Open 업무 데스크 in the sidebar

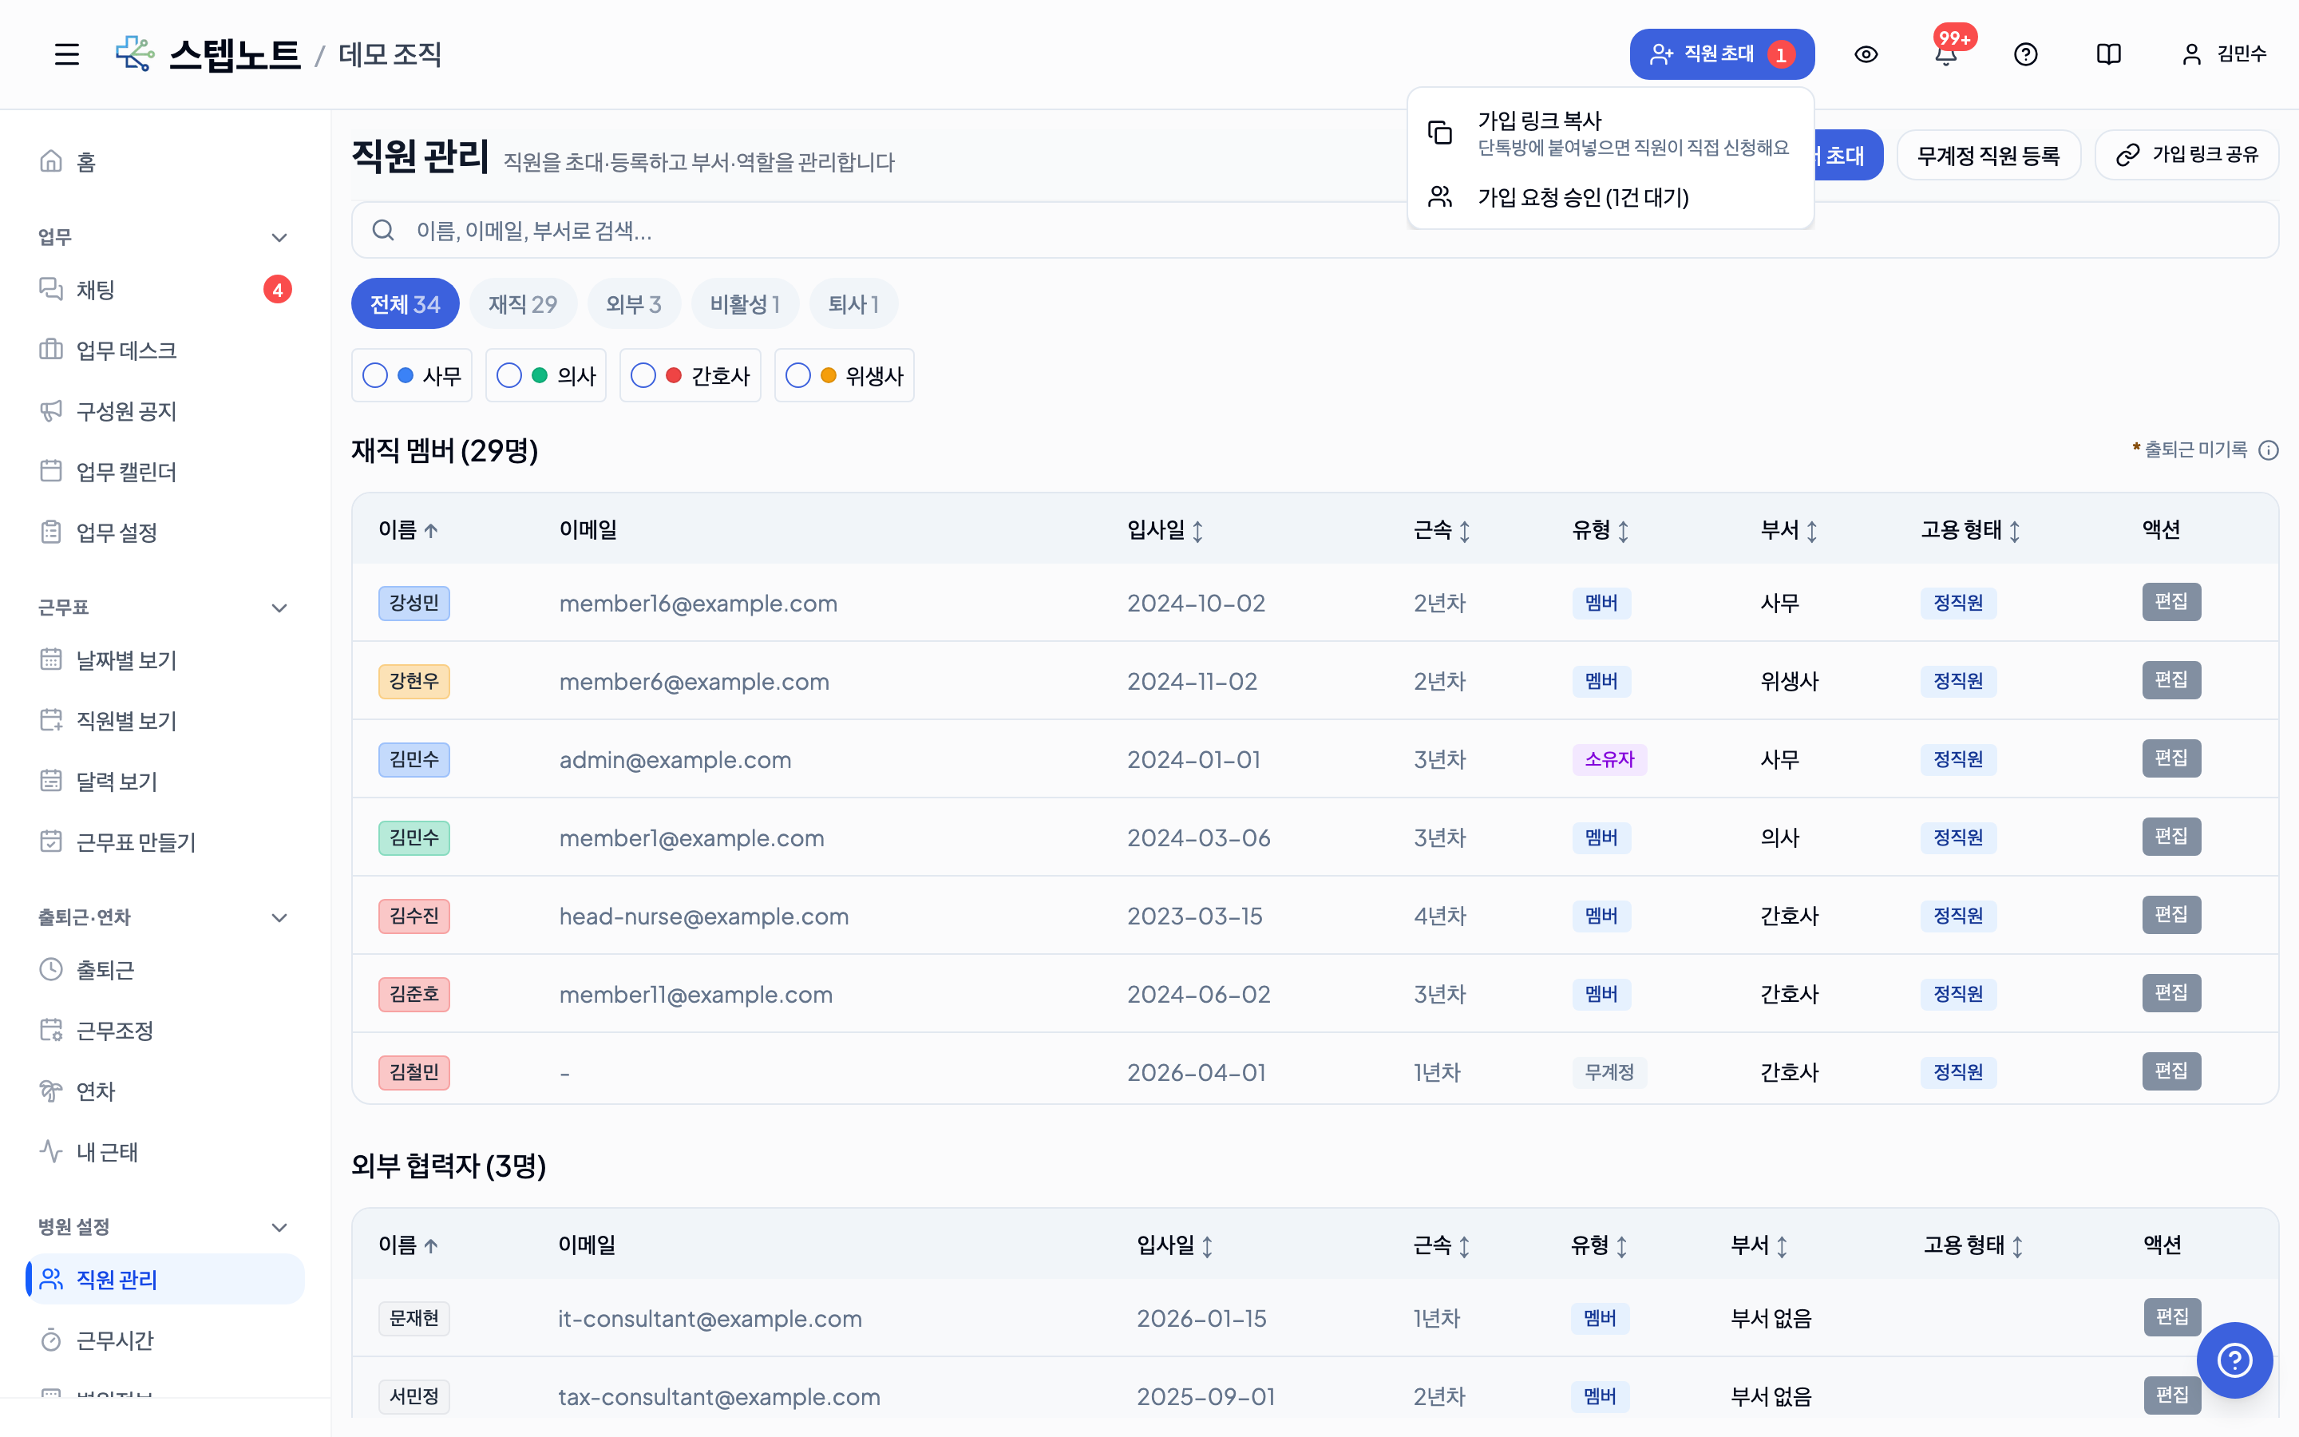[165, 350]
